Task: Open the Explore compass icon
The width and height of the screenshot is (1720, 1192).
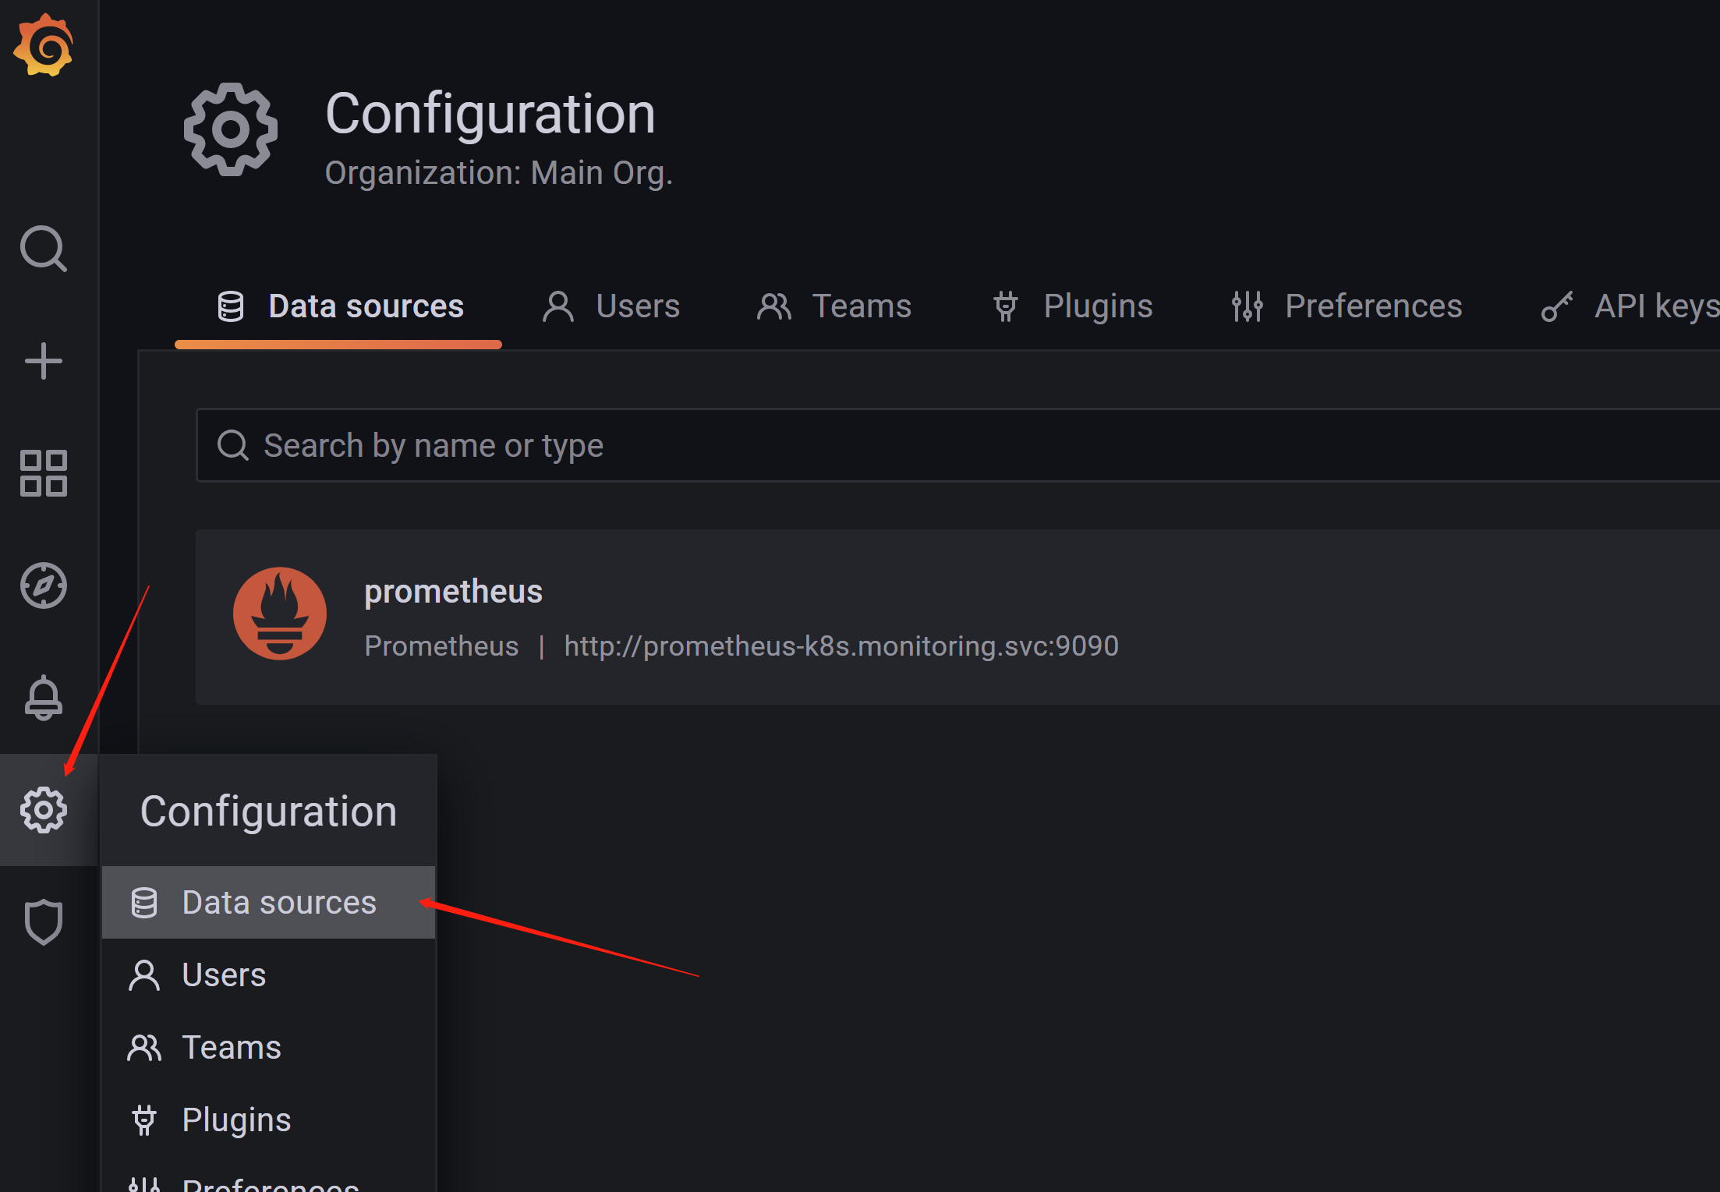Action: (x=43, y=586)
